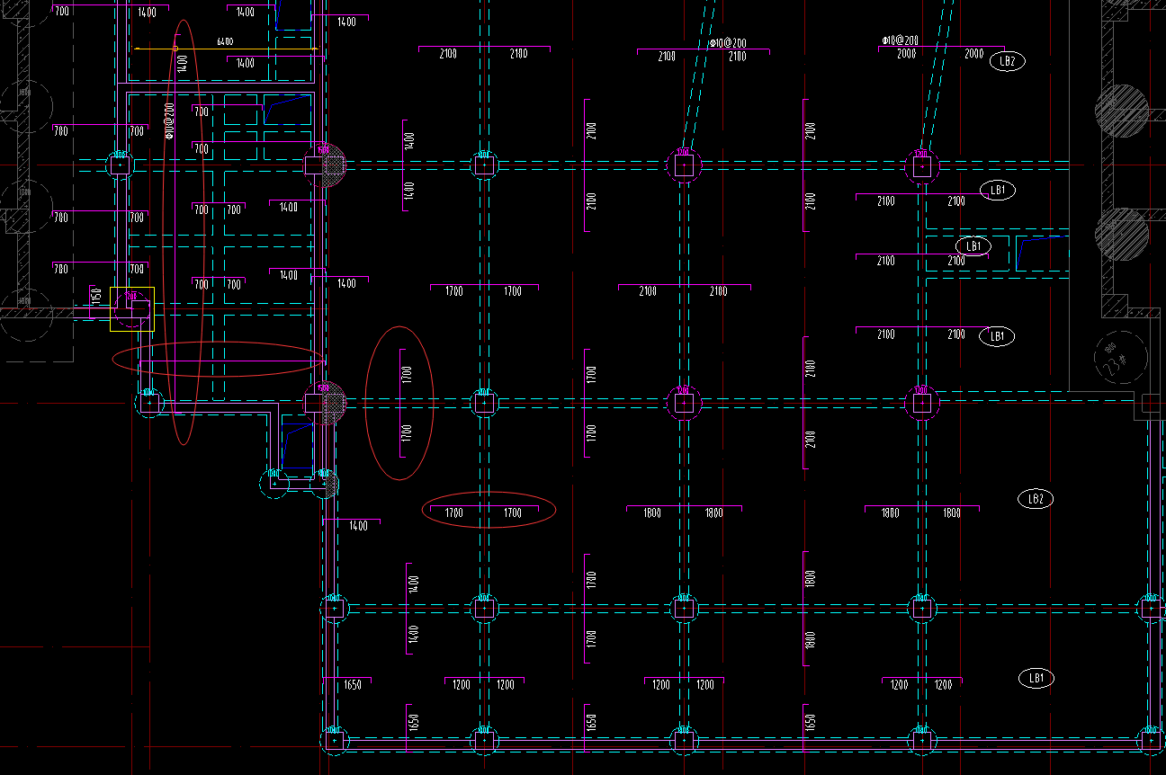This screenshot has width=1166, height=775.
Task: Select the 6400 dimension text
Action: tap(225, 41)
